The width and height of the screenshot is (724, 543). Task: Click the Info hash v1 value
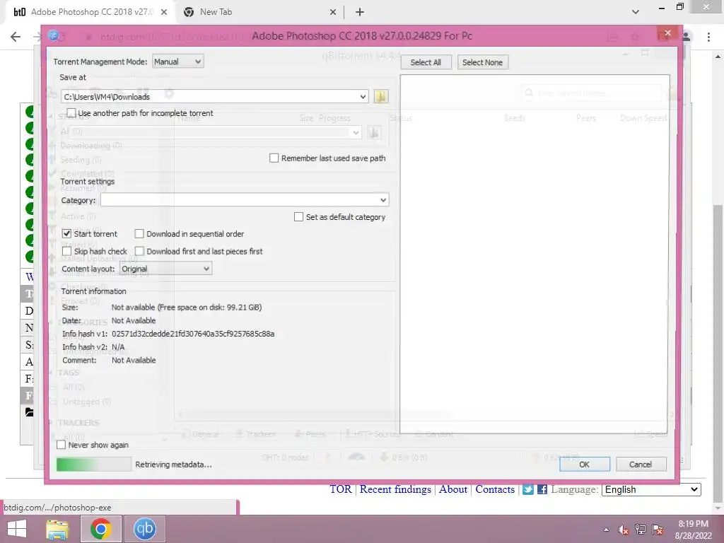point(193,334)
